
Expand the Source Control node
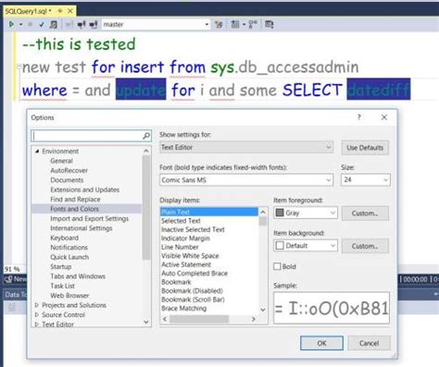coord(37,314)
